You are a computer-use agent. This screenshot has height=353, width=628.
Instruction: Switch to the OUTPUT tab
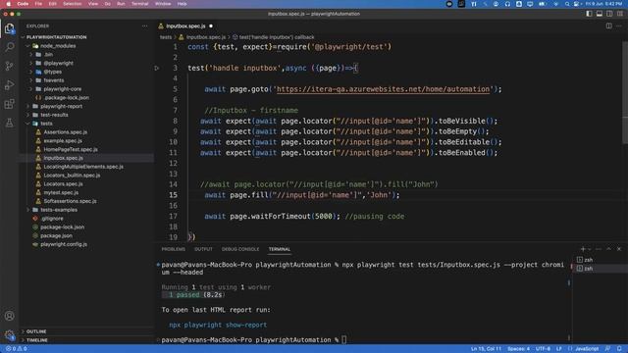pos(203,249)
